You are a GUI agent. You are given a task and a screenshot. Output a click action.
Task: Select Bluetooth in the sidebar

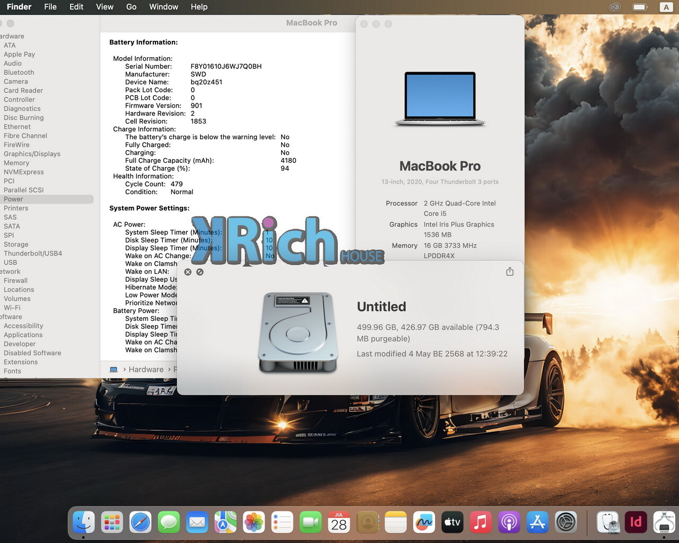click(x=19, y=73)
